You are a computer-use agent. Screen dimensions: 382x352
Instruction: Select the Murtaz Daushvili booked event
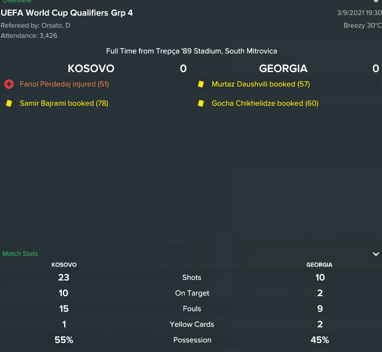(260, 84)
